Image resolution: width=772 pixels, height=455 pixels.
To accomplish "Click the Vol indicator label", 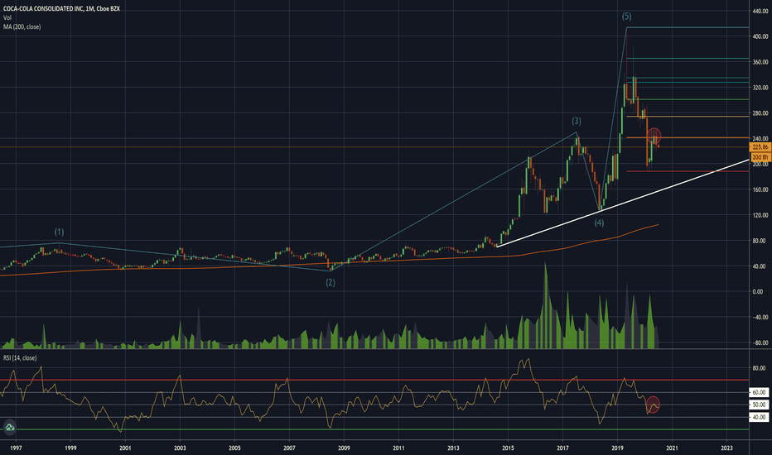I will point(7,17).
